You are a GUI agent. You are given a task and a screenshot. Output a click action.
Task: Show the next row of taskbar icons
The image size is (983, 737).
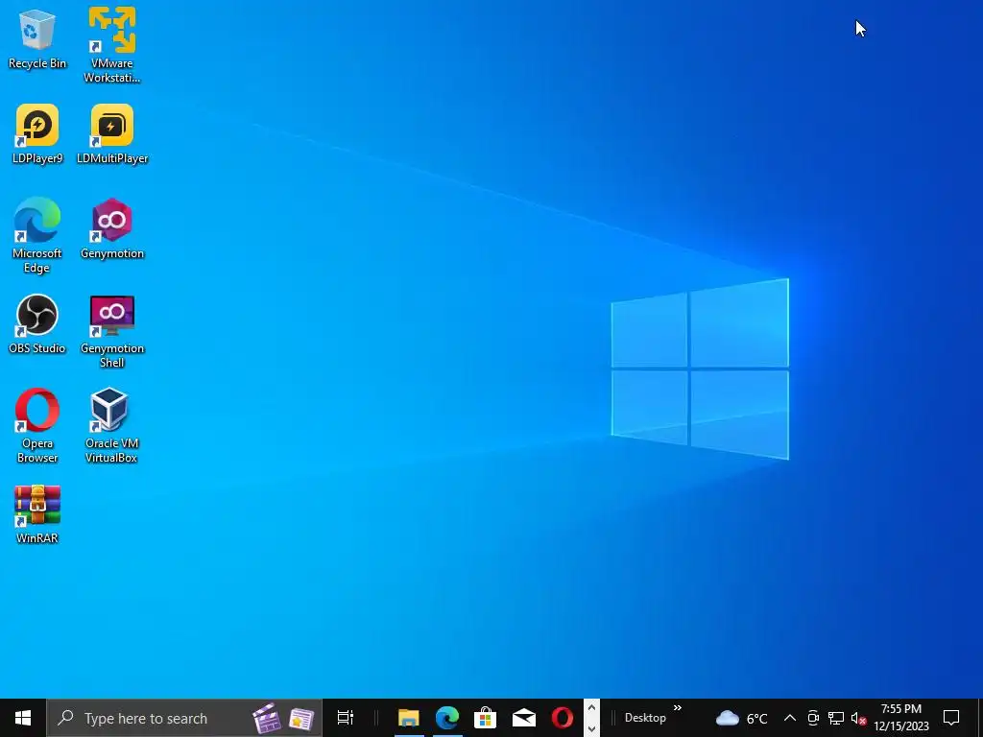click(x=591, y=727)
